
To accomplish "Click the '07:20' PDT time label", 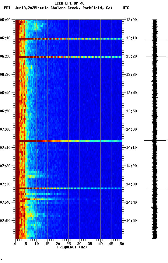I will click(5, 166).
